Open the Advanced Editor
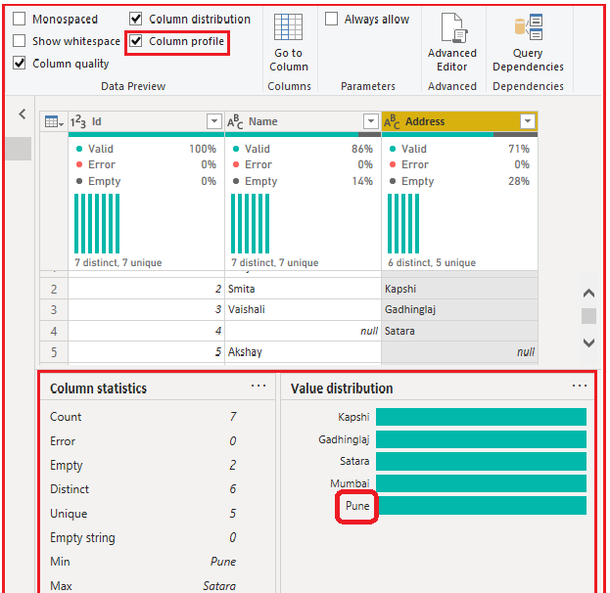610x593 pixels. coord(452,43)
